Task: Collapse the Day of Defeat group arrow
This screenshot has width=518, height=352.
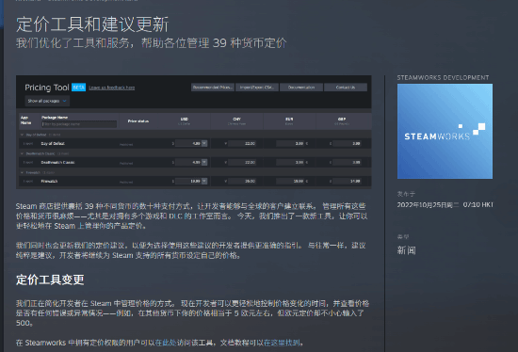Action: (23, 135)
